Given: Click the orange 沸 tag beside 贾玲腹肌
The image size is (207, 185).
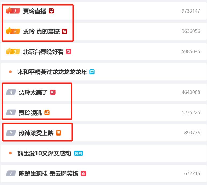Looking at the screenshot, I should [x=47, y=113].
